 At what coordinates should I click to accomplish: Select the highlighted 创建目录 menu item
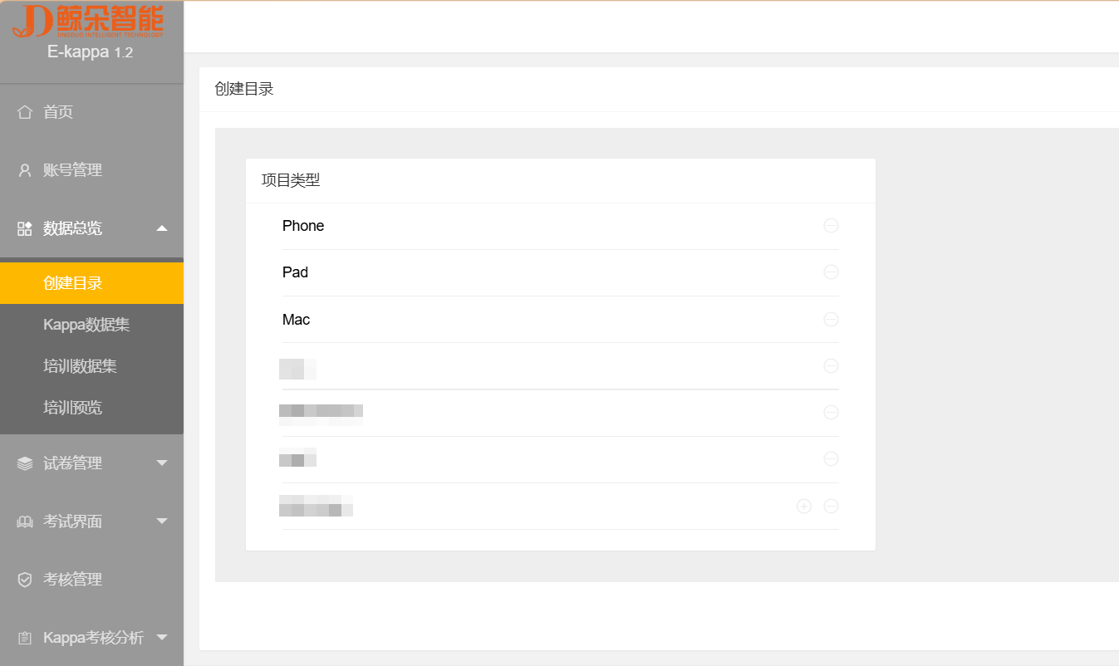tap(91, 283)
